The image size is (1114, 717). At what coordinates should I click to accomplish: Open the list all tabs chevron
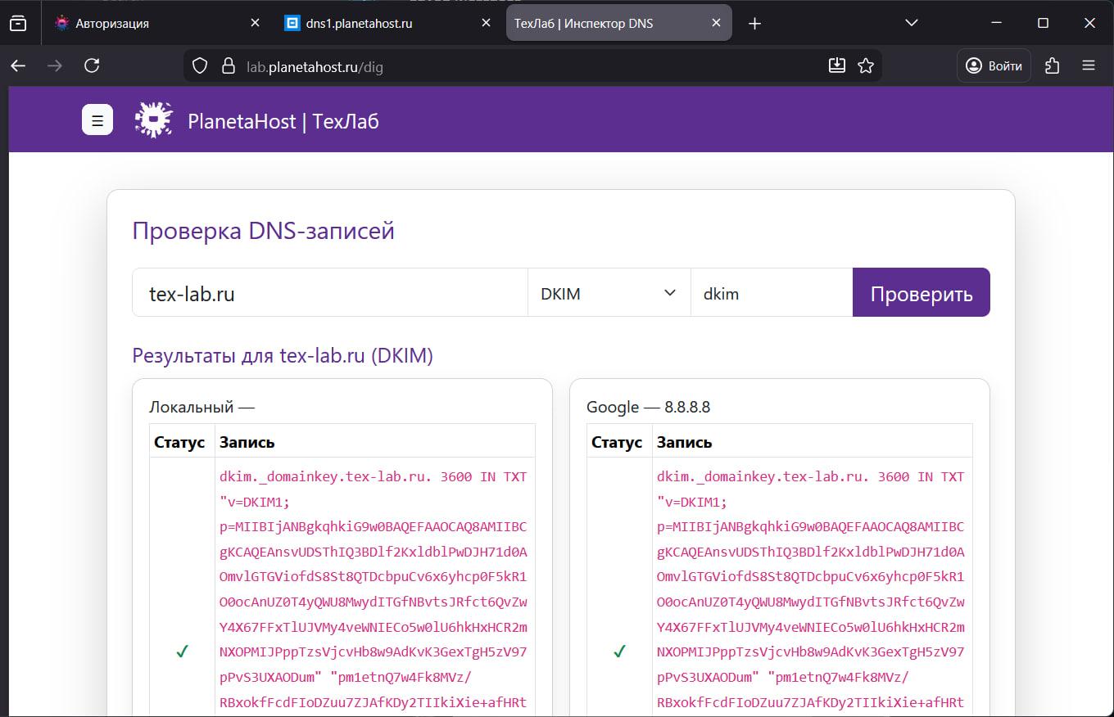911,22
